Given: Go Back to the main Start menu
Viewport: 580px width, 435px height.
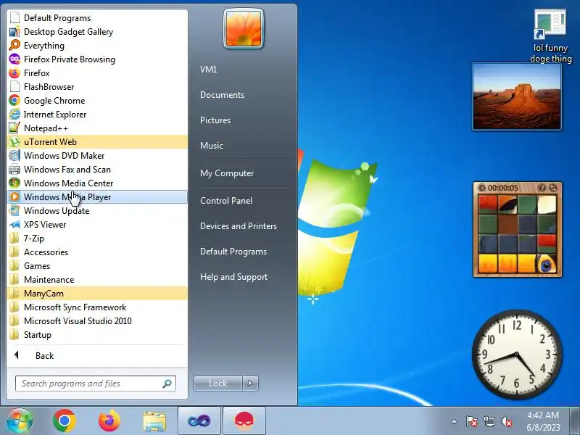Looking at the screenshot, I should click(97, 355).
